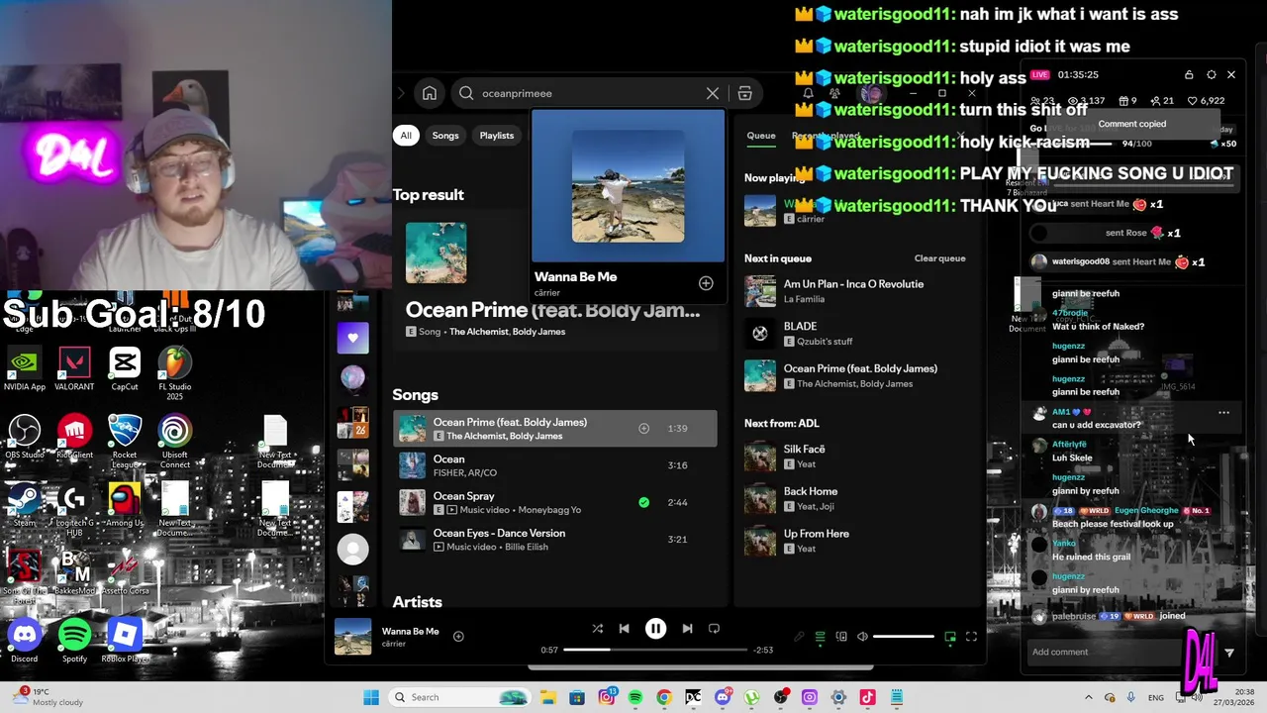Select Am Un Plan - Inca O Revolutie in queue
This screenshot has width=1267, height=713.
[x=857, y=291]
